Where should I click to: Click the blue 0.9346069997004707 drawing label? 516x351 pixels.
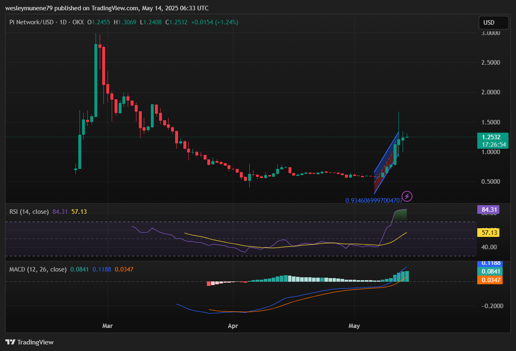(x=374, y=201)
